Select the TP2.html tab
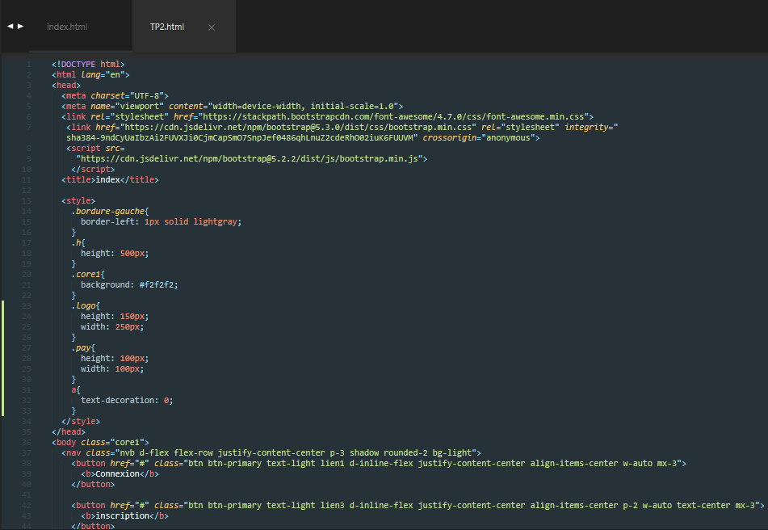Screen dimensions: 768x530 [x=167, y=27]
